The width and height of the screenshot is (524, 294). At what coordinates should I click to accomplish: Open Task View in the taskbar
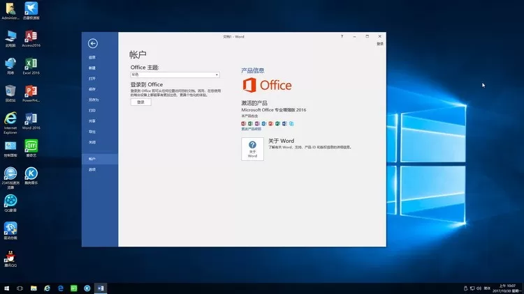20,288
